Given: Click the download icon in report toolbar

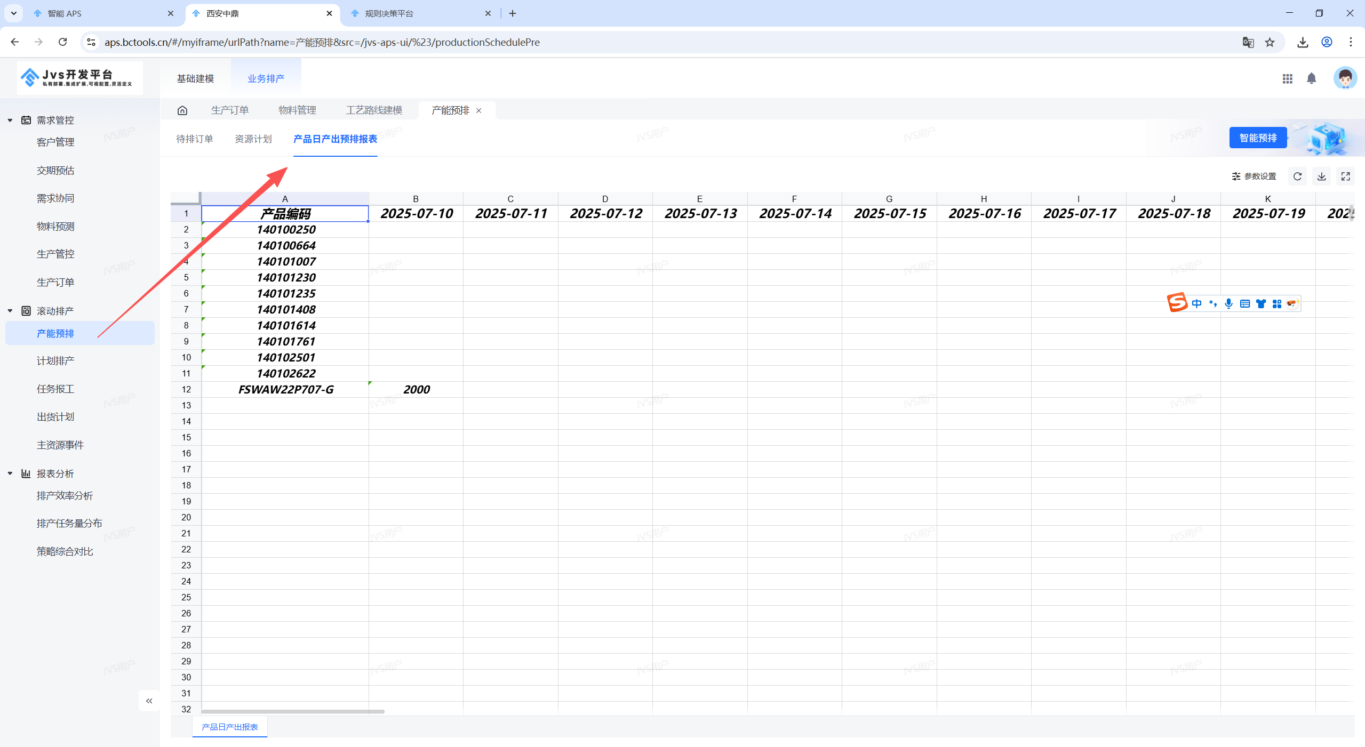Looking at the screenshot, I should (x=1321, y=176).
